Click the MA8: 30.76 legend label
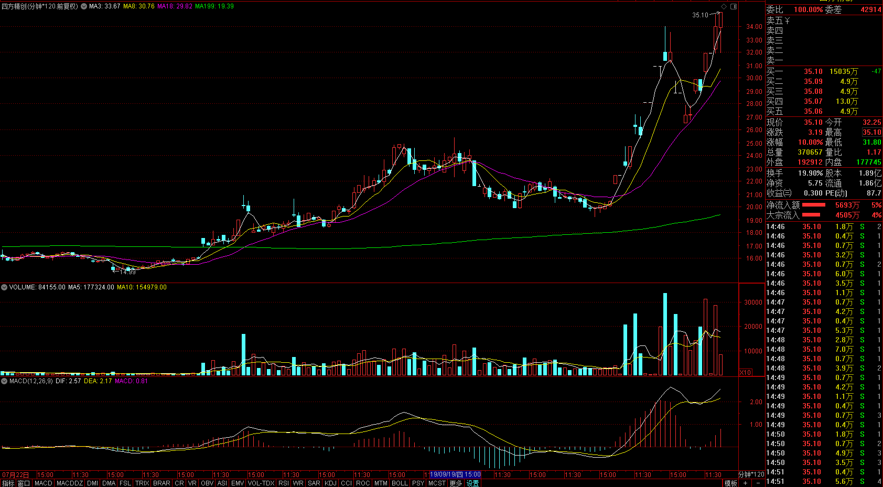883x487 pixels. [139, 6]
